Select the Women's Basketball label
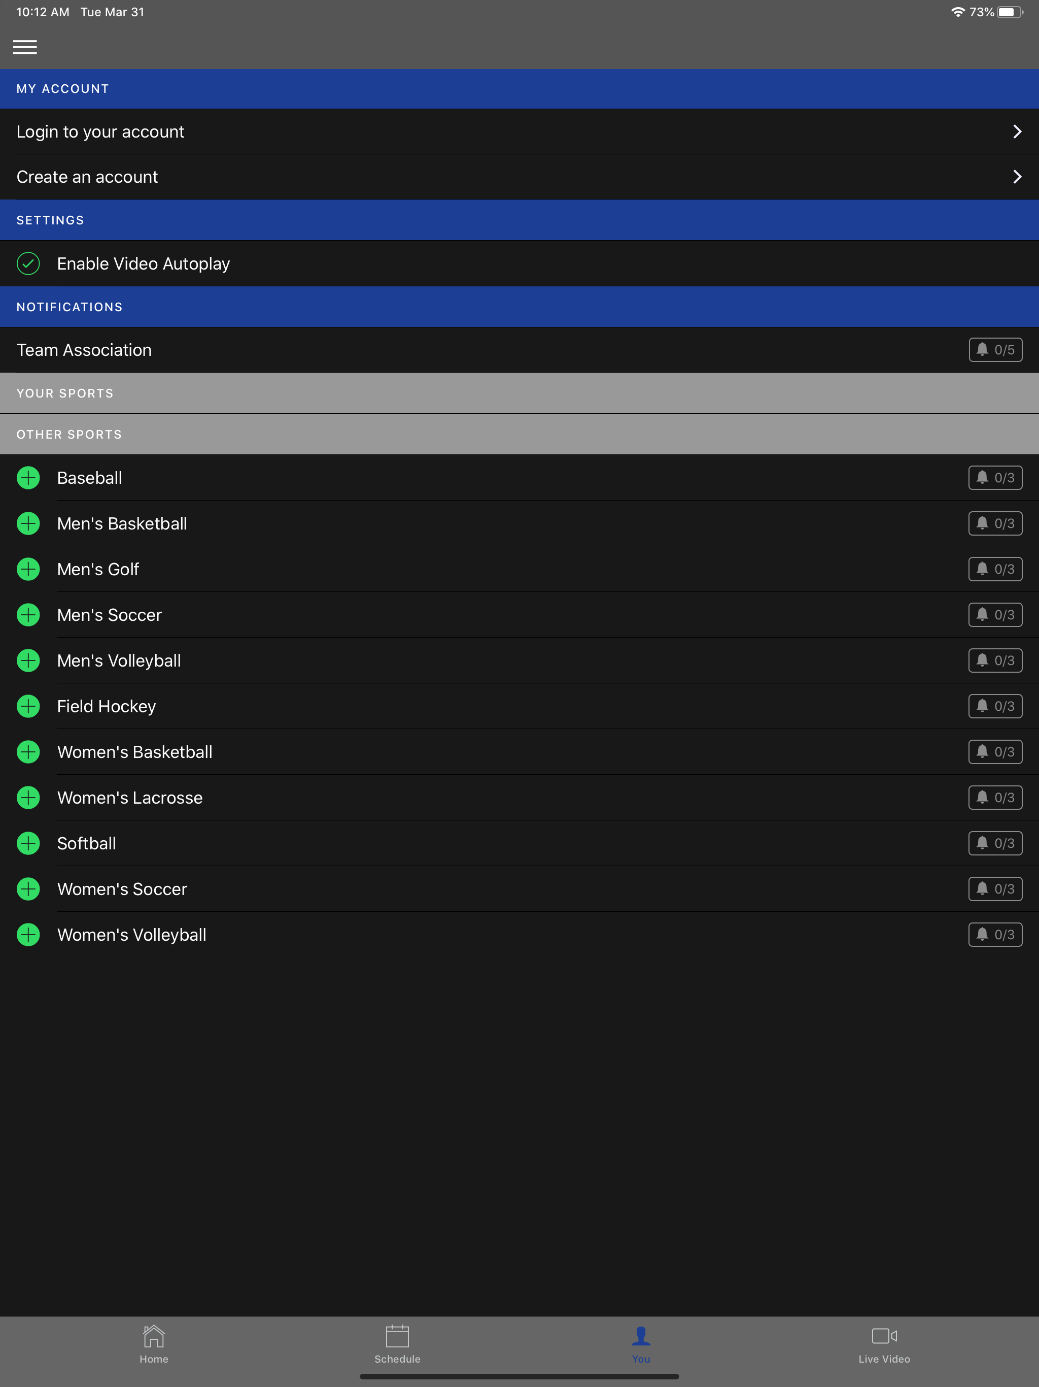 [x=135, y=752]
